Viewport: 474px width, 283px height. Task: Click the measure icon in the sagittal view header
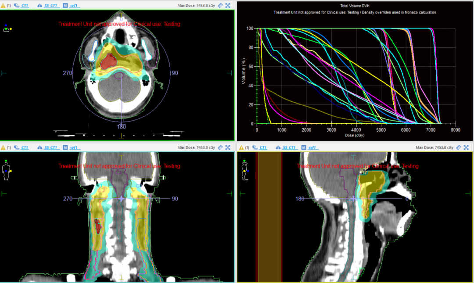pyautogui.click(x=459, y=148)
